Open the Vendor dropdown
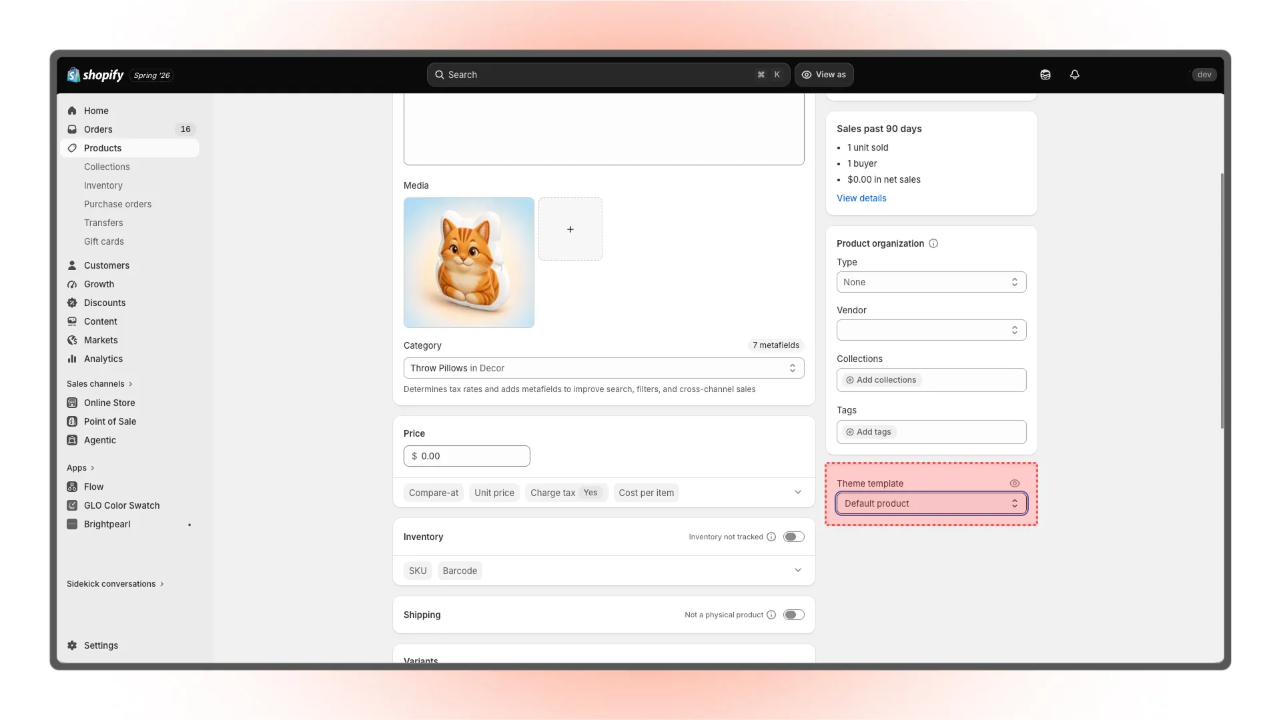This screenshot has width=1281, height=720. point(931,330)
